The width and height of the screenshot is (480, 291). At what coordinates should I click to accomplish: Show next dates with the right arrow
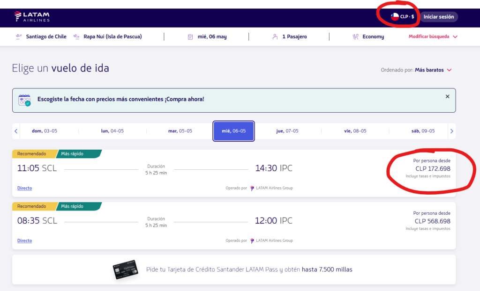[451, 131]
